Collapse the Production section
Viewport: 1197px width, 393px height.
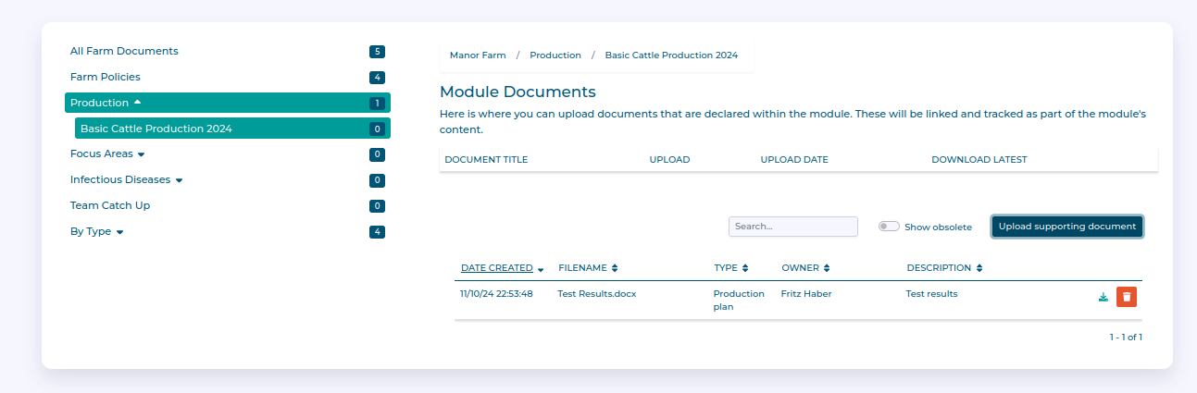click(x=137, y=103)
